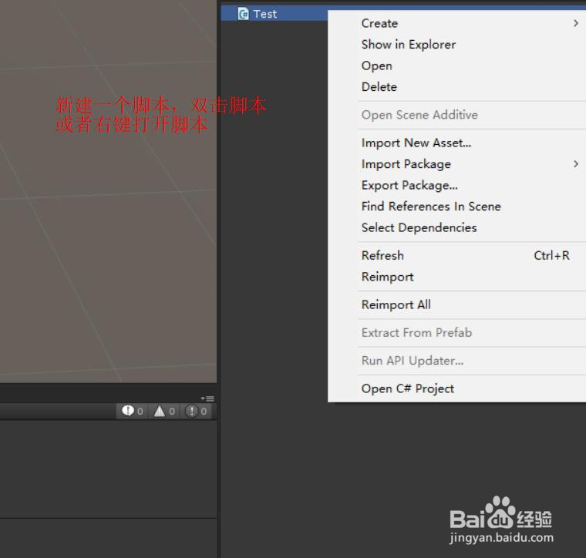Choose Open C# Project menu entry
The image size is (586, 558).
pyautogui.click(x=456, y=388)
